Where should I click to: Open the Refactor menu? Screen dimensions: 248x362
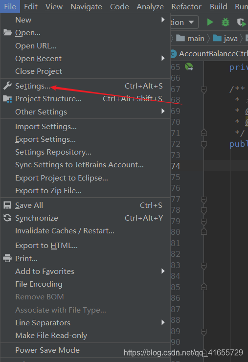coord(186,7)
